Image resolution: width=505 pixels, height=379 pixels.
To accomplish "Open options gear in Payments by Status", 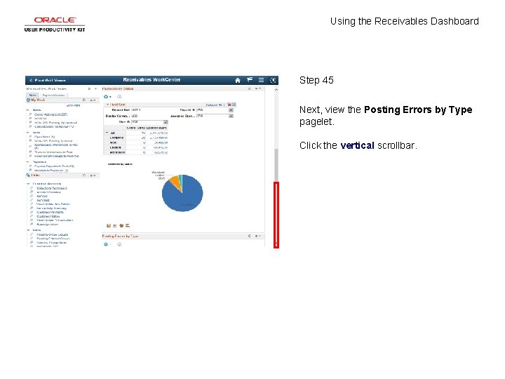I will (107, 97).
